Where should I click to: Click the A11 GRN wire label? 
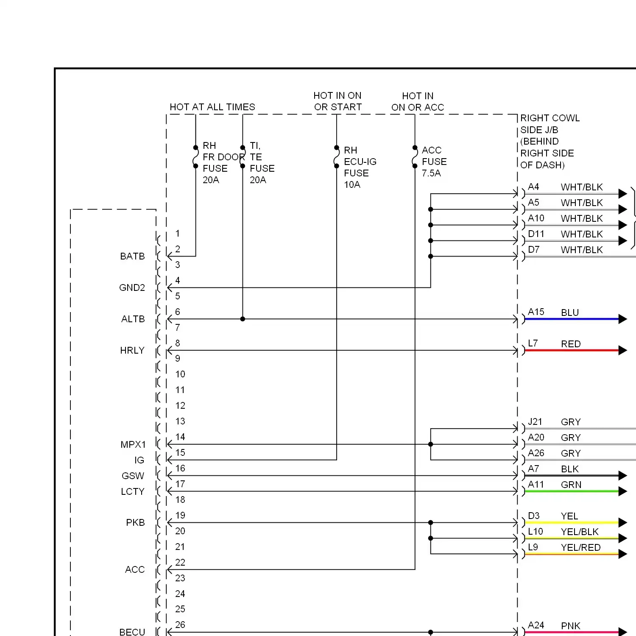pyautogui.click(x=555, y=485)
